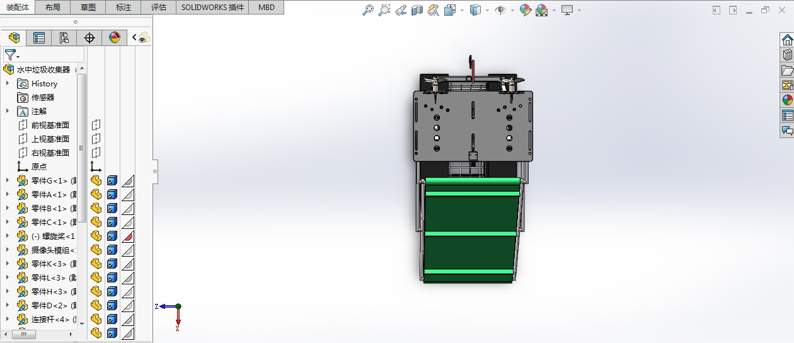The image size is (794, 343).
Task: Click the Apply Scene icon
Action: tap(542, 10)
